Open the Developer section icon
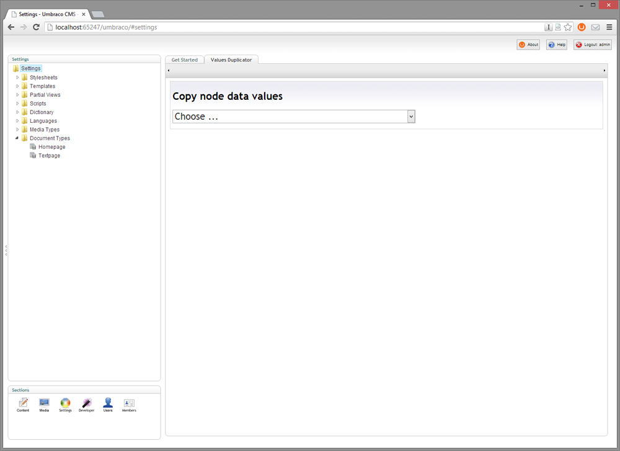This screenshot has width=620, height=451. click(x=87, y=403)
